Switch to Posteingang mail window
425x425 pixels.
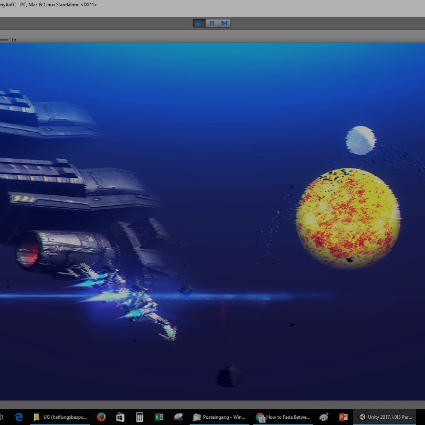point(219,417)
